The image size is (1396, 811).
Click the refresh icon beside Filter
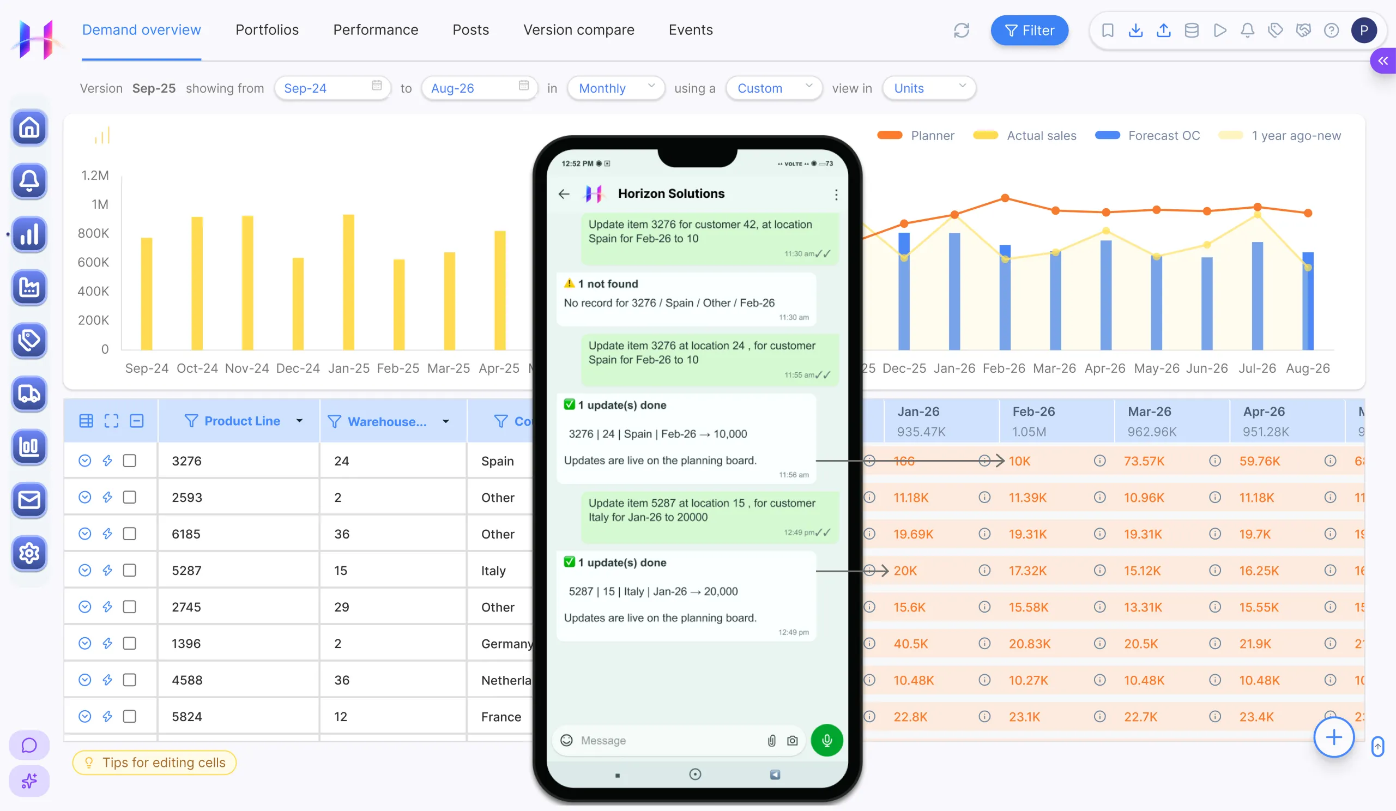(x=962, y=31)
